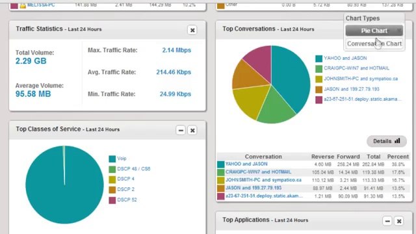
Task: Click the DSCP 52 legend link
Action: click(127, 200)
